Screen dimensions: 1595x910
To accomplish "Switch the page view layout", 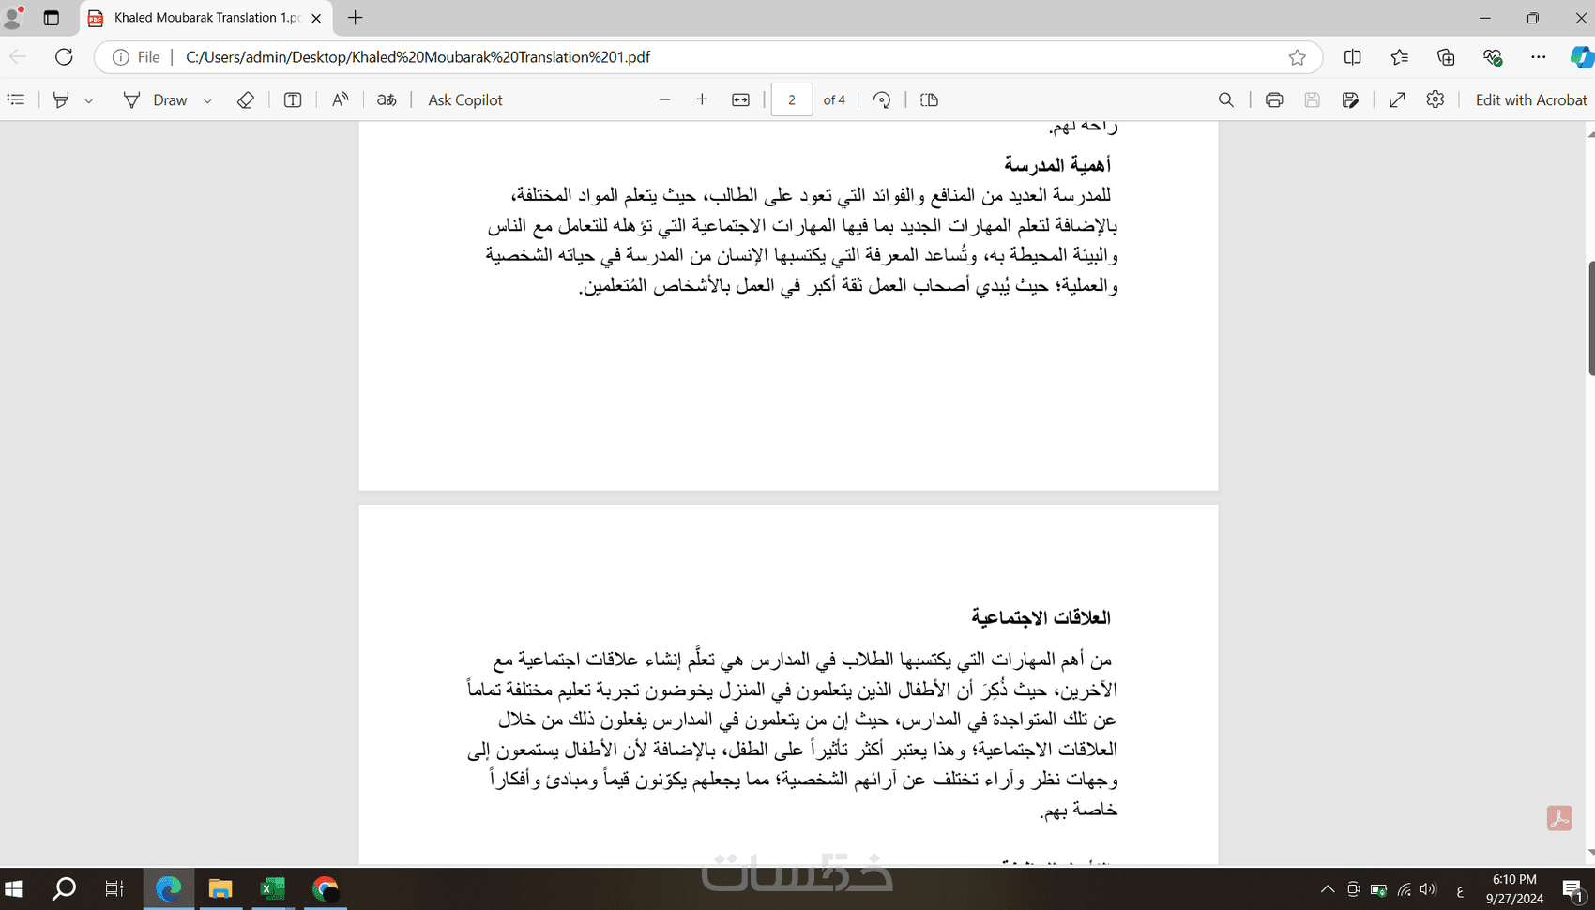I will click(929, 99).
